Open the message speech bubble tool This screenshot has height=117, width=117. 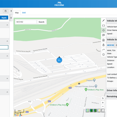click(x=104, y=35)
